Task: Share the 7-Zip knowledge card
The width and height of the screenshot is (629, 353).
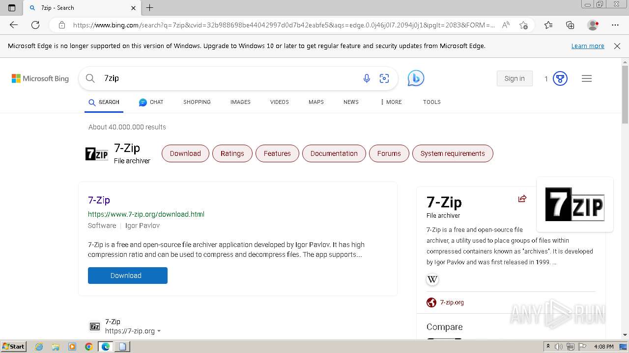Action: pyautogui.click(x=522, y=199)
